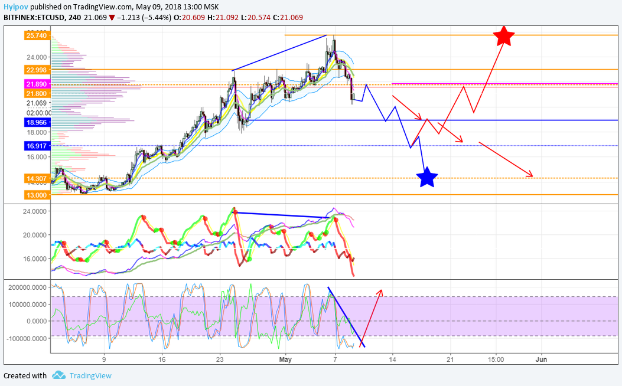Select the red star target marker
Screen dimensions: 622x386
[x=504, y=35]
